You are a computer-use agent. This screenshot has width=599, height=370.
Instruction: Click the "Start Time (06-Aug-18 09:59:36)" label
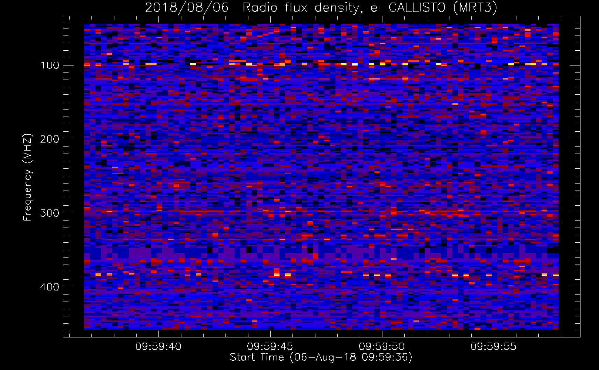[x=321, y=357]
